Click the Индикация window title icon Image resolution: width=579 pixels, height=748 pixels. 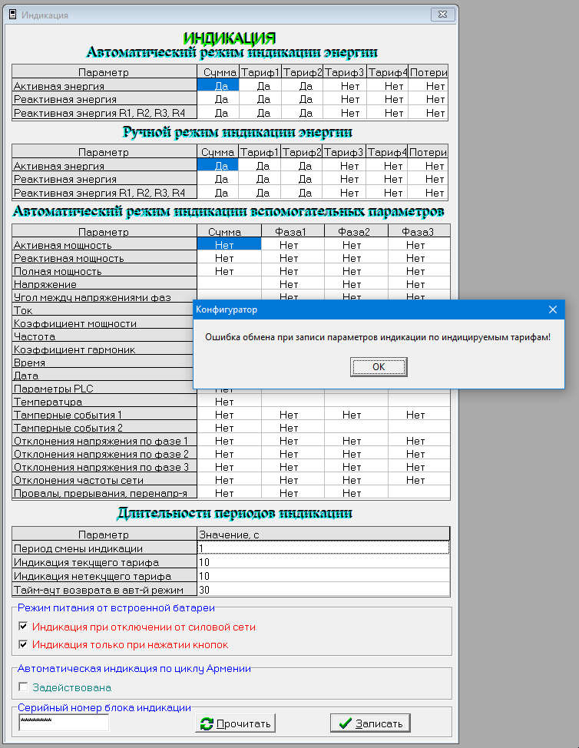point(13,15)
